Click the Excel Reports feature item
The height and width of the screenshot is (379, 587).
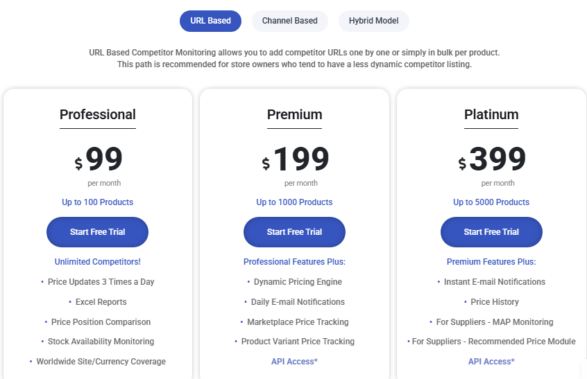pyautogui.click(x=101, y=302)
